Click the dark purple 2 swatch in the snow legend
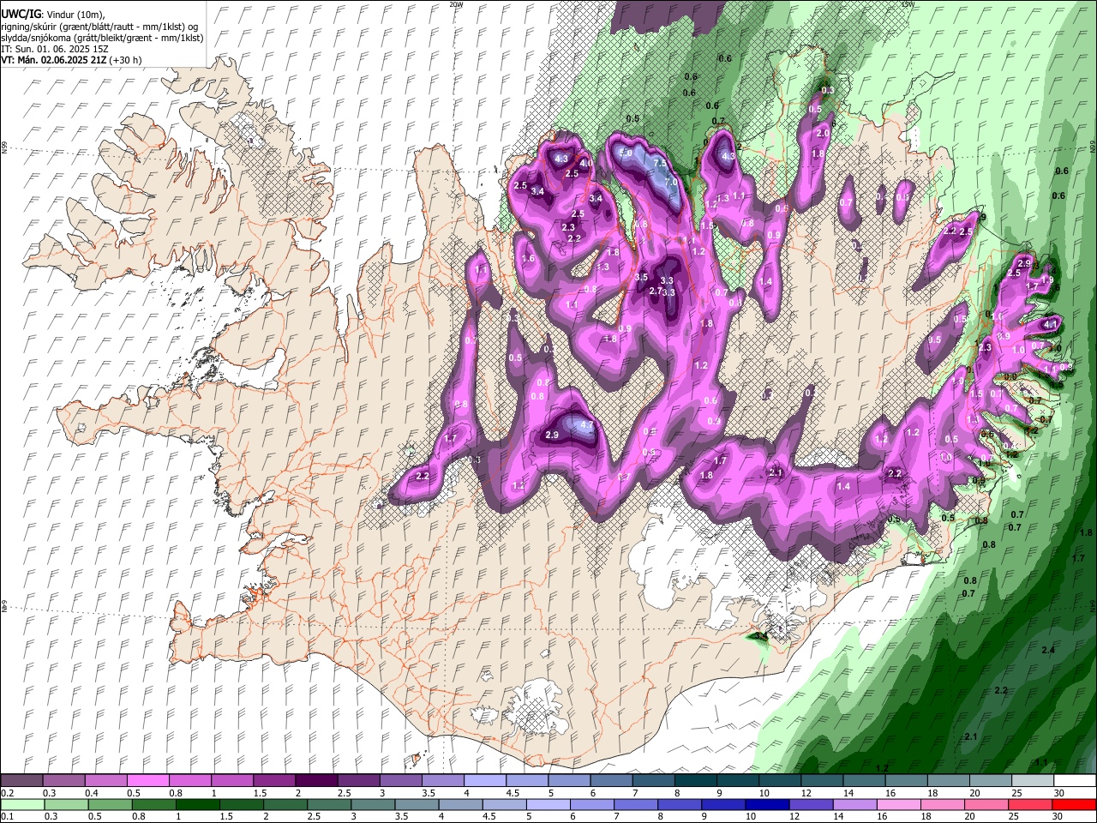Viewport: 1097px width, 823px height. click(316, 781)
